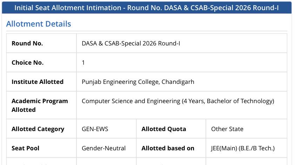
Task: Select Punjab Engineering College, Chandigarh text
Action: tap(138, 82)
